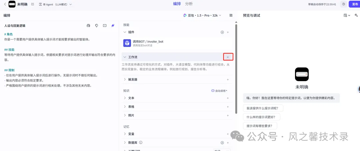360x151 pixels.
Task: Click the auto-add (A) icon in 插件 row
Action: [222, 32]
